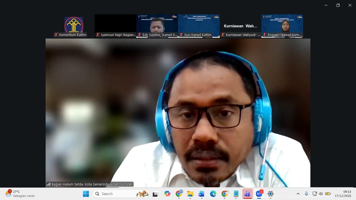Expand the hidden system tray icons chevron
Image resolution: width=356 pixels, height=200 pixels.
(x=298, y=194)
